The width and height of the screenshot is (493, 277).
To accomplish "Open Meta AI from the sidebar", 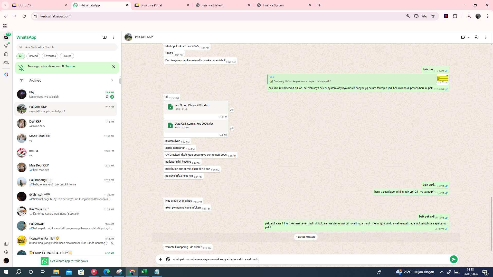I will pos(6,74).
